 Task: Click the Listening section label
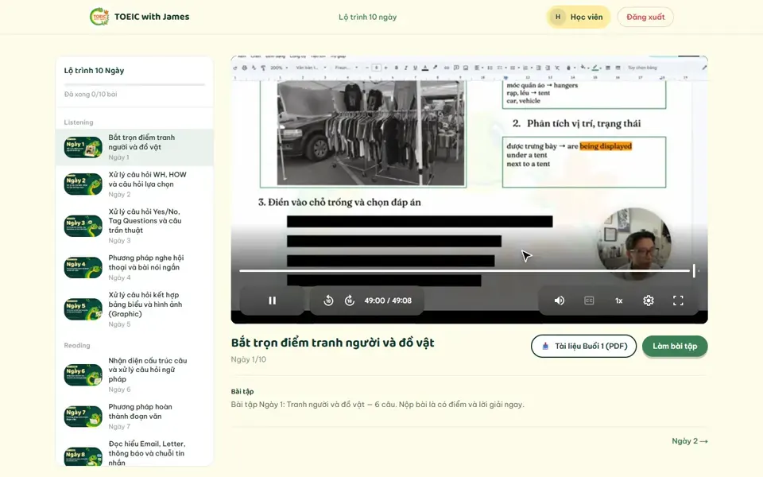79,122
